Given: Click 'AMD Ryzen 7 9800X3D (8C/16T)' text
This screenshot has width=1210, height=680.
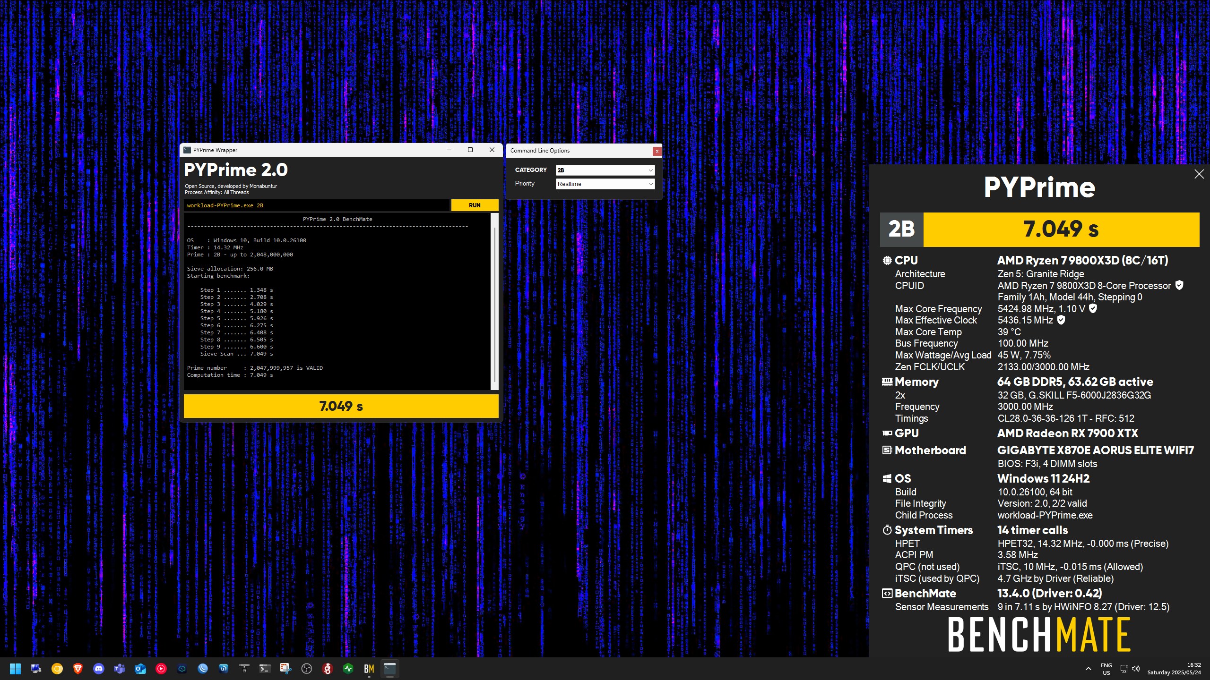Looking at the screenshot, I should (1082, 260).
